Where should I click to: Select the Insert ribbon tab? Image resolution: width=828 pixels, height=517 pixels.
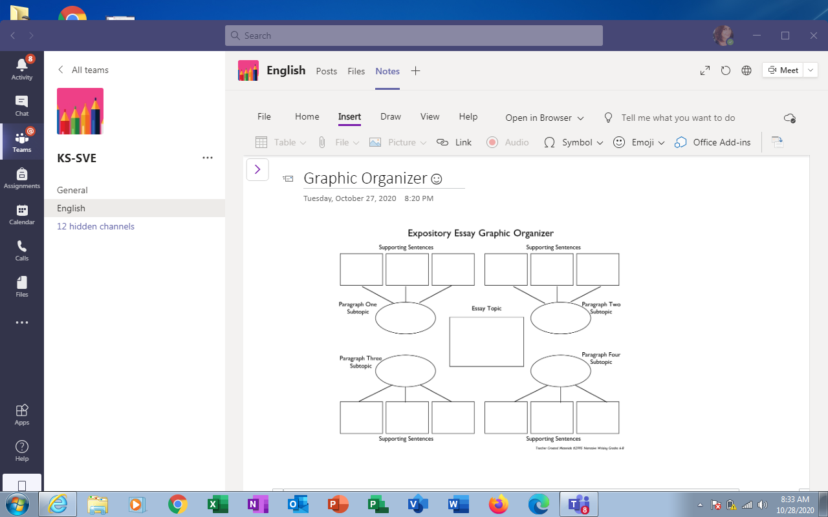349,117
